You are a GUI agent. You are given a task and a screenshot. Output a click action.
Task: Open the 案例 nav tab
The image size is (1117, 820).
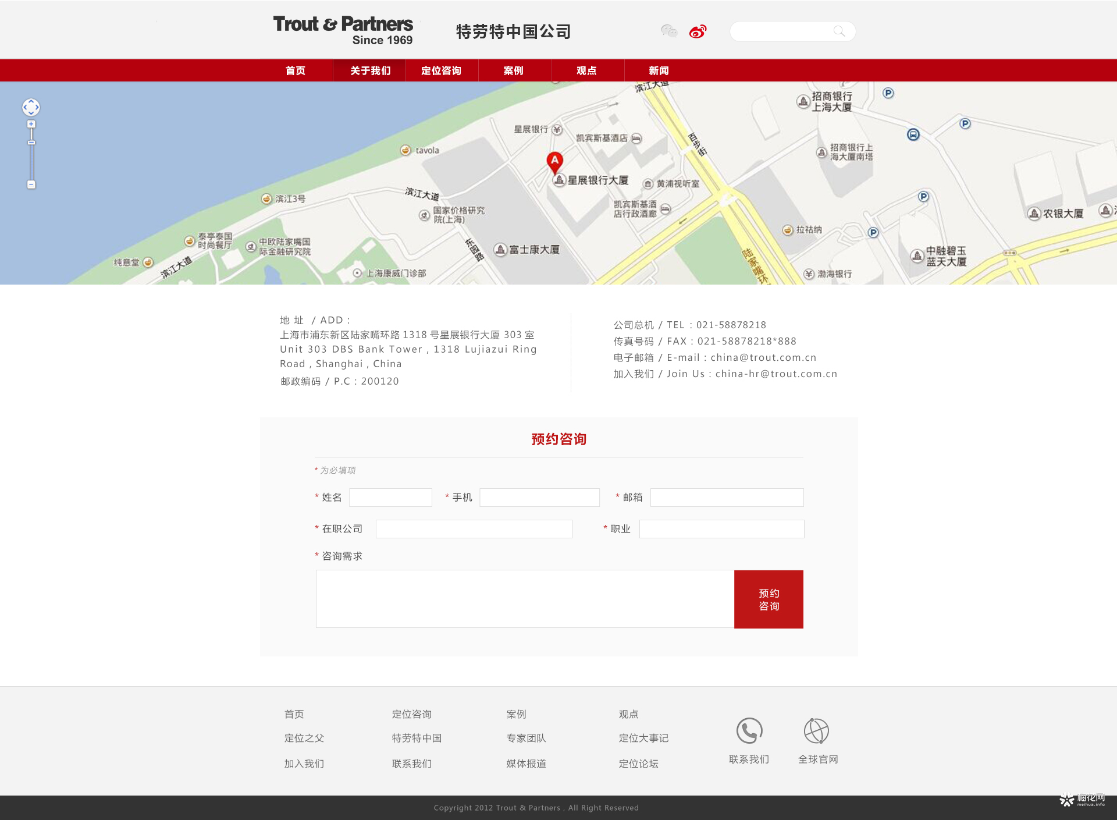(514, 70)
